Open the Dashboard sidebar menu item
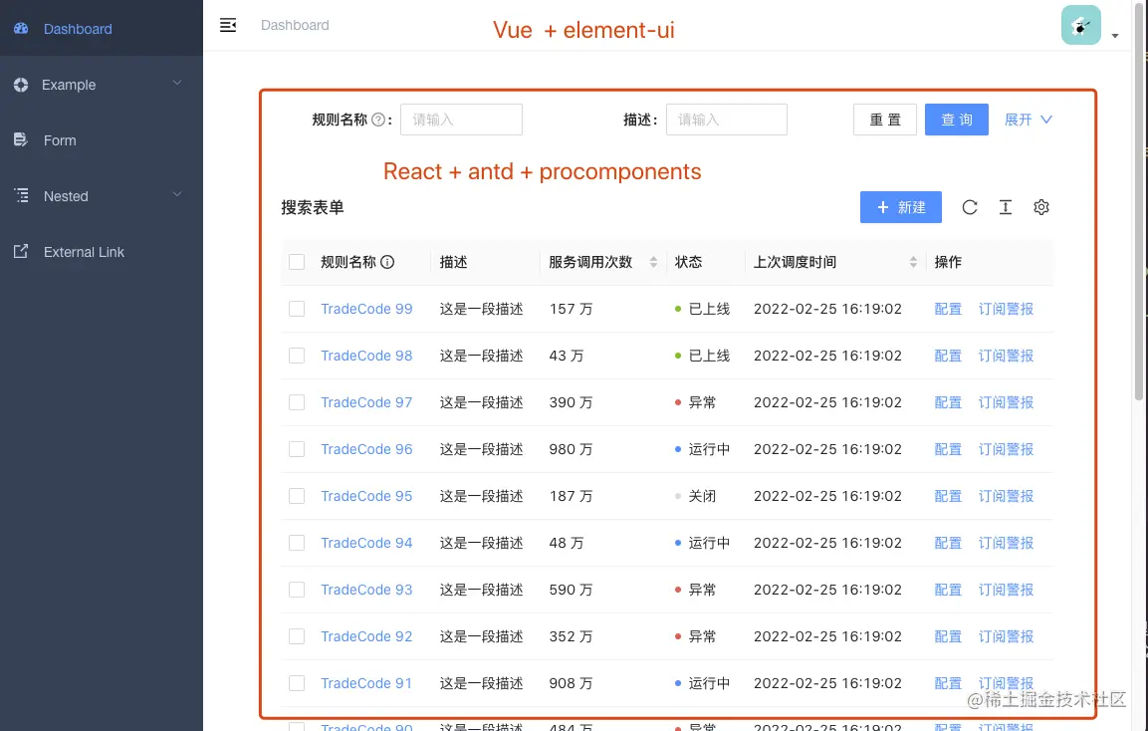 coord(101,29)
